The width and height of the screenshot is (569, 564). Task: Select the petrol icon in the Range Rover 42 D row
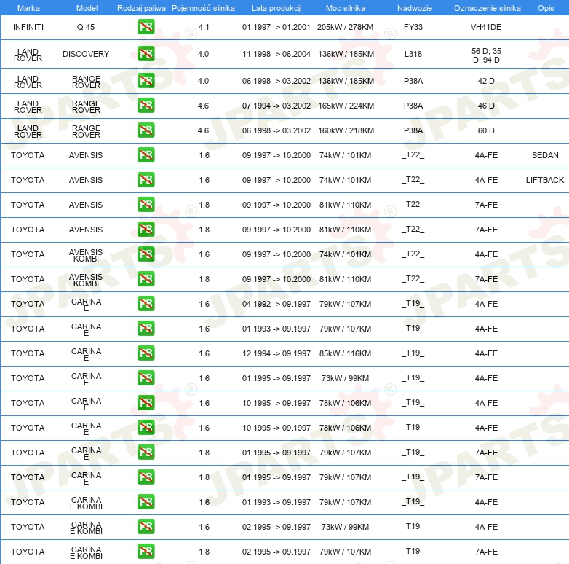(146, 80)
